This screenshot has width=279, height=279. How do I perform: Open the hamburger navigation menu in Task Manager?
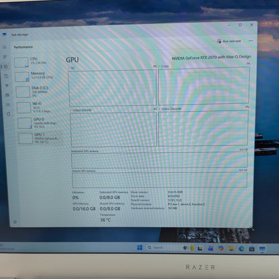(x=4, y=47)
